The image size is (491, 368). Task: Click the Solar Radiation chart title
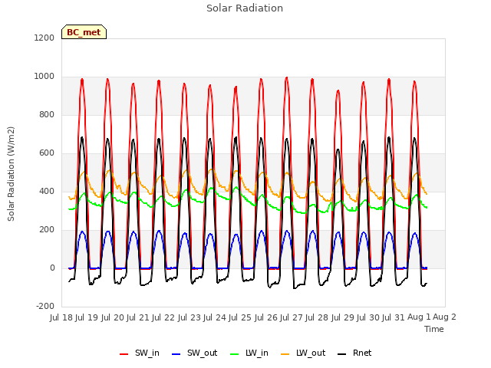(x=245, y=8)
